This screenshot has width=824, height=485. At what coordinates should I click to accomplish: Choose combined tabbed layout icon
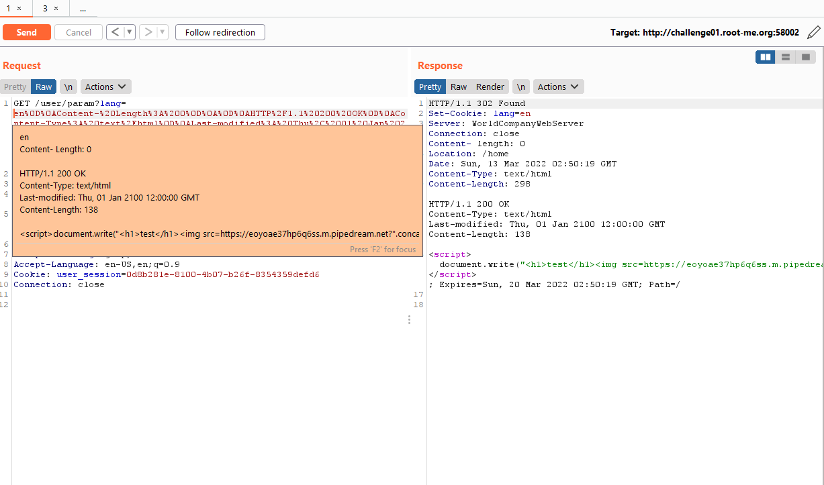[x=805, y=57]
